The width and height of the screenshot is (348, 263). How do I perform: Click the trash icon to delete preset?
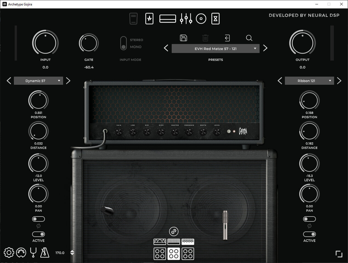click(205, 38)
